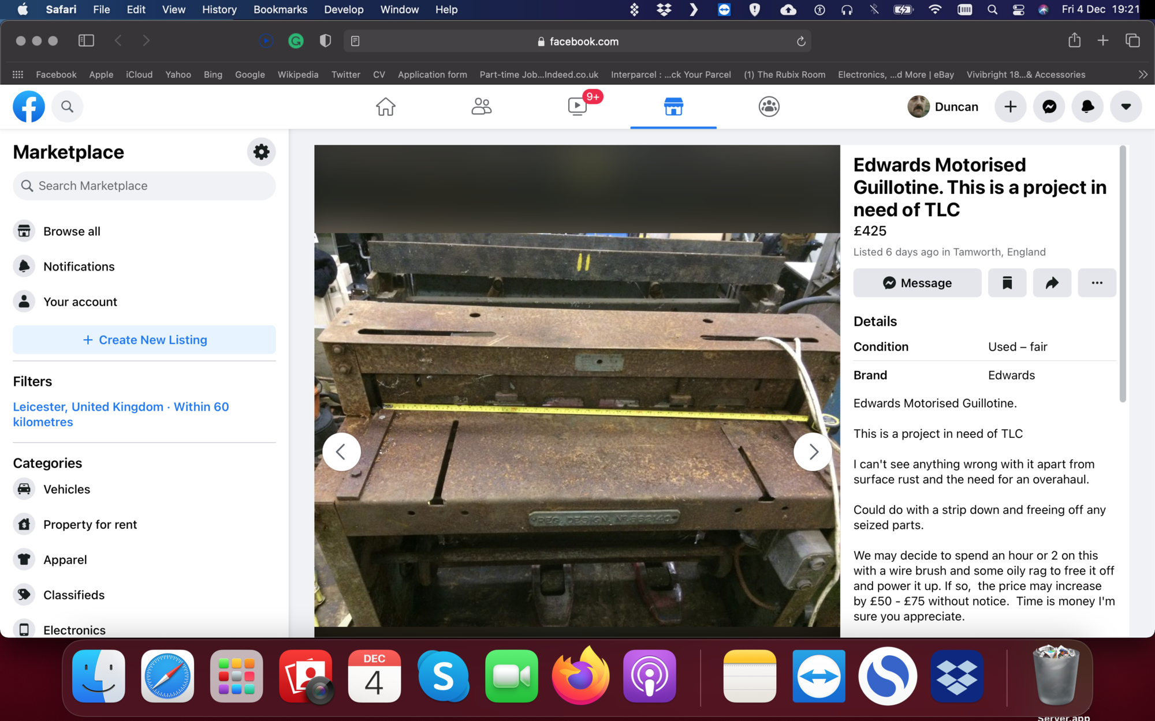Viewport: 1155px width, 721px height.
Task: Expand hidden bookmarks with the double chevron
Action: [x=1142, y=74]
